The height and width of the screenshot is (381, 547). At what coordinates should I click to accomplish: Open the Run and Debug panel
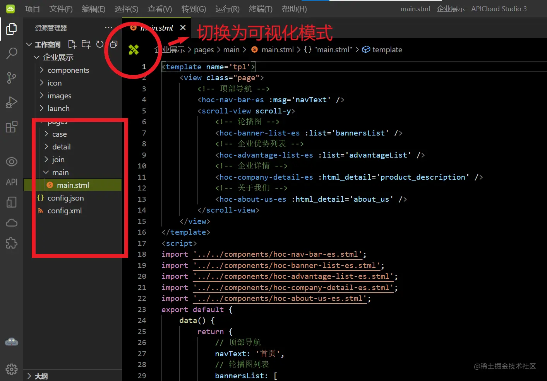coord(11,102)
